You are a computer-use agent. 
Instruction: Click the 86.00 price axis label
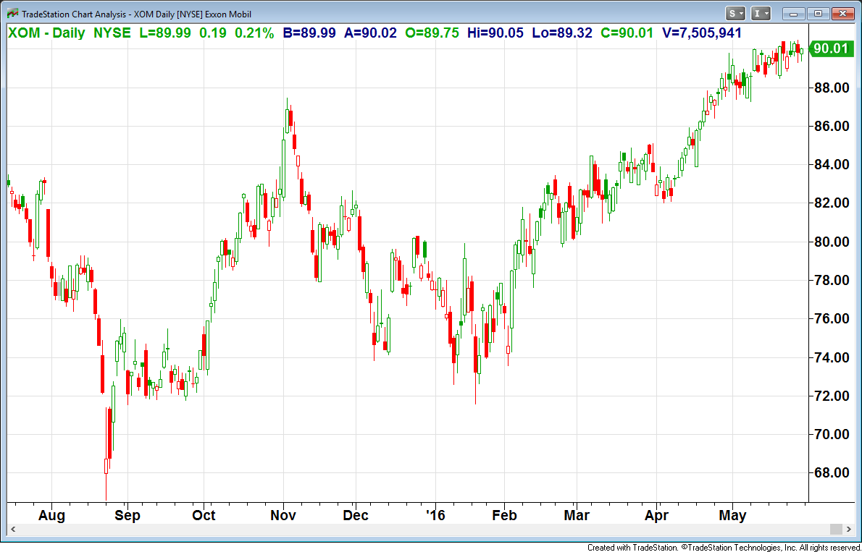(830, 127)
